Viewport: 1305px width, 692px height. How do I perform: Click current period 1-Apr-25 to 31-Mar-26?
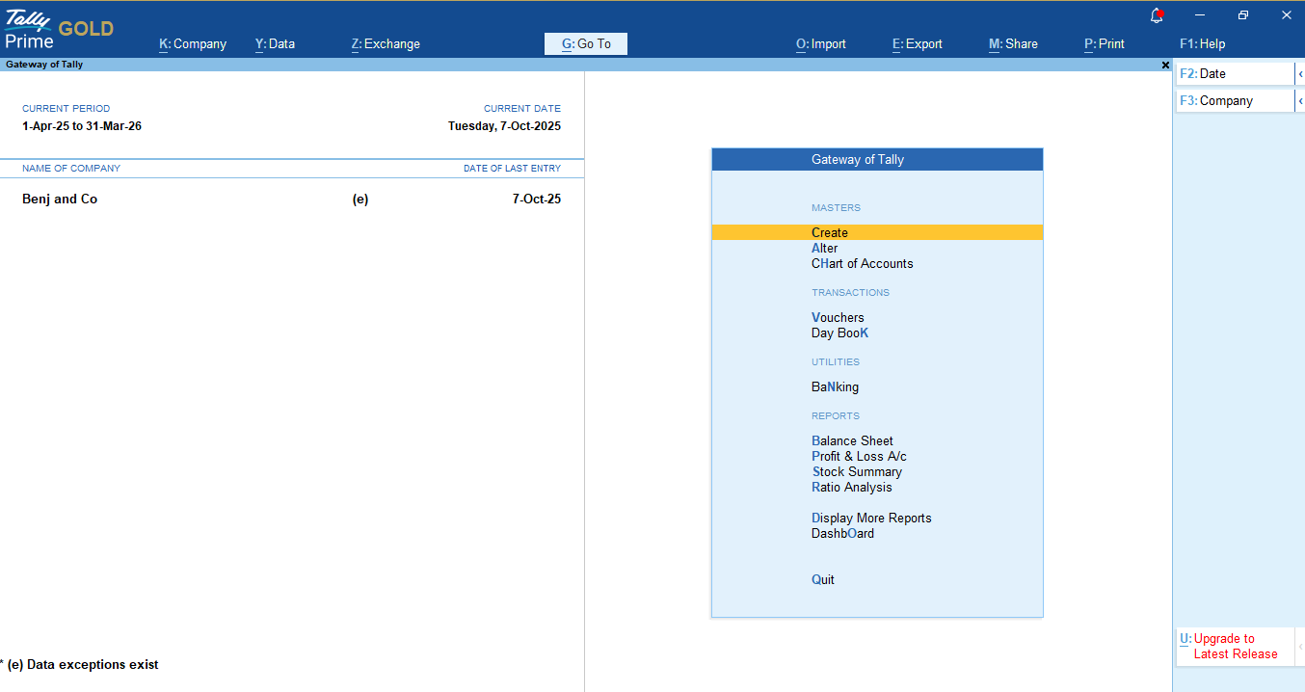82,126
